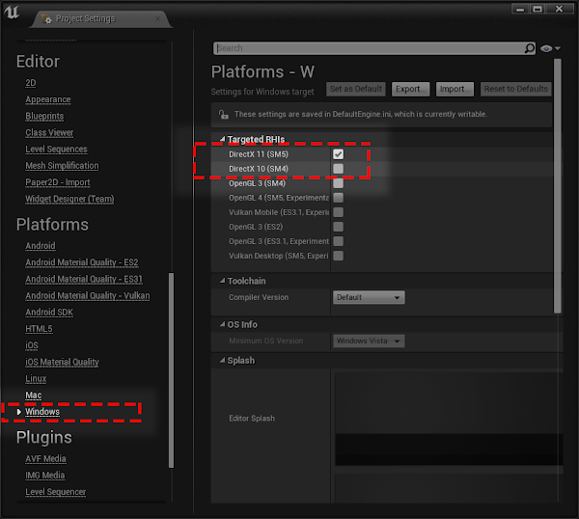Open Appearance settings
The height and width of the screenshot is (519, 579).
[x=48, y=99]
